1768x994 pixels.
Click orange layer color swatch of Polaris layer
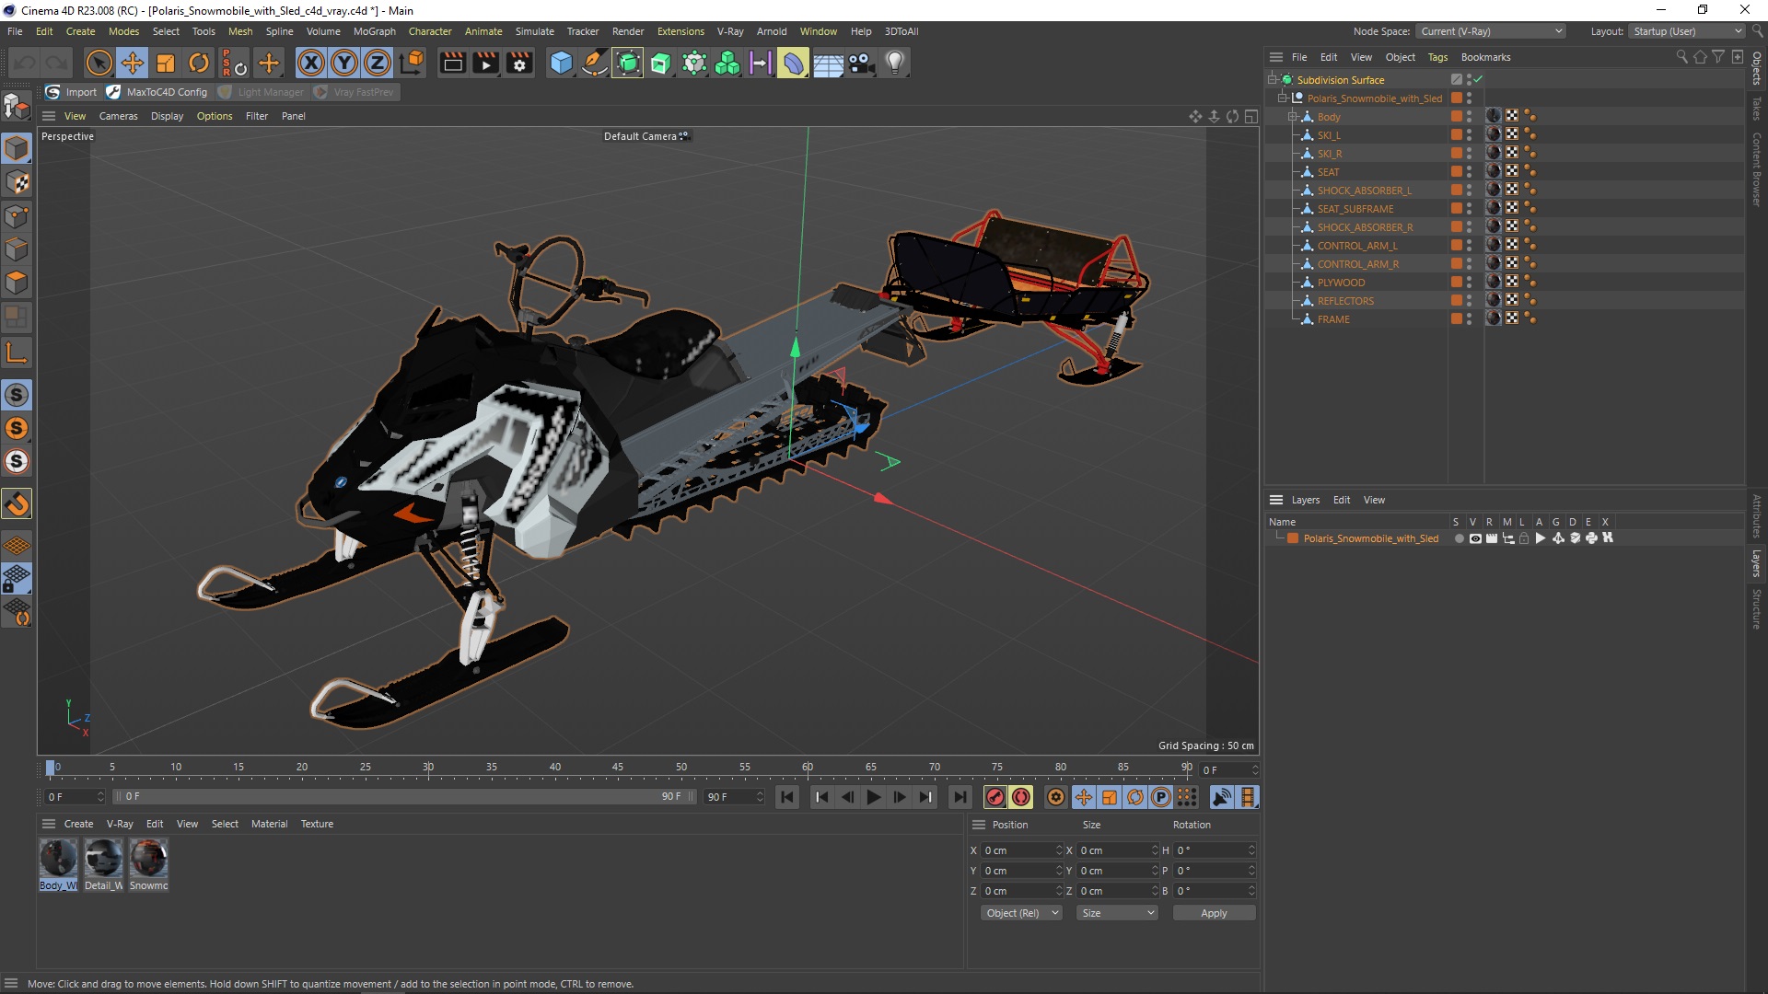1293,538
